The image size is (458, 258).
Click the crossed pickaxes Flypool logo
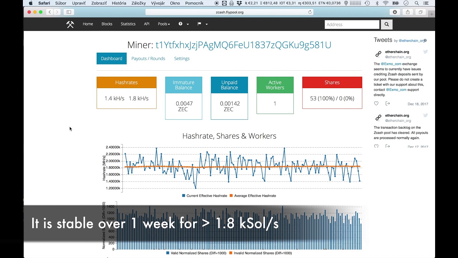pos(70,24)
